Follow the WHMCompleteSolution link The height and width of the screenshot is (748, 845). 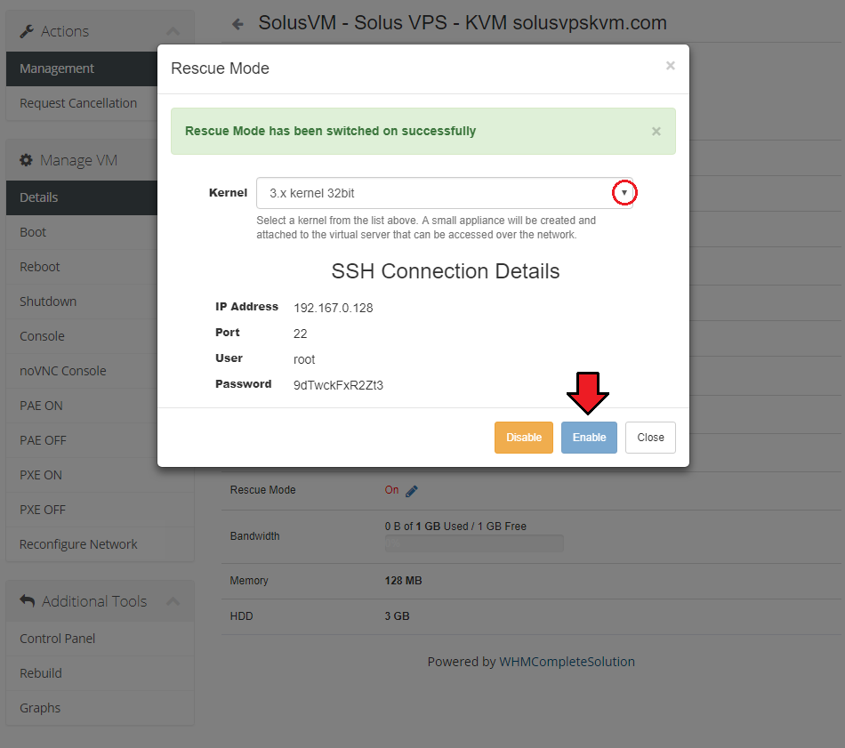pos(567,662)
